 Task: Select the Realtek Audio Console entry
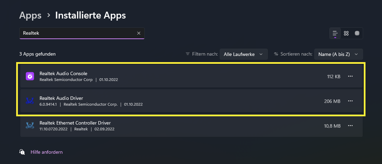(x=172, y=76)
